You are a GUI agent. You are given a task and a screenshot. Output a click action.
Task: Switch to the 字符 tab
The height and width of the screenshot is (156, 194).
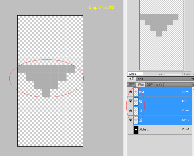tap(132, 79)
